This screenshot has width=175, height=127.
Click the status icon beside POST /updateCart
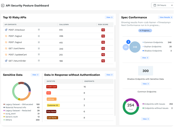coord(6,54)
